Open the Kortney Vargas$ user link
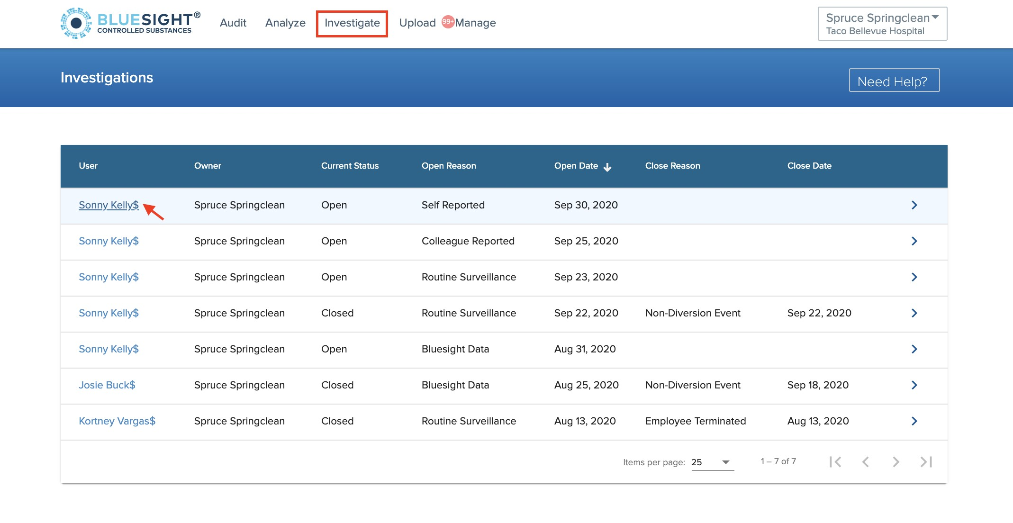Screen dimensions: 1013x523 [x=117, y=421]
